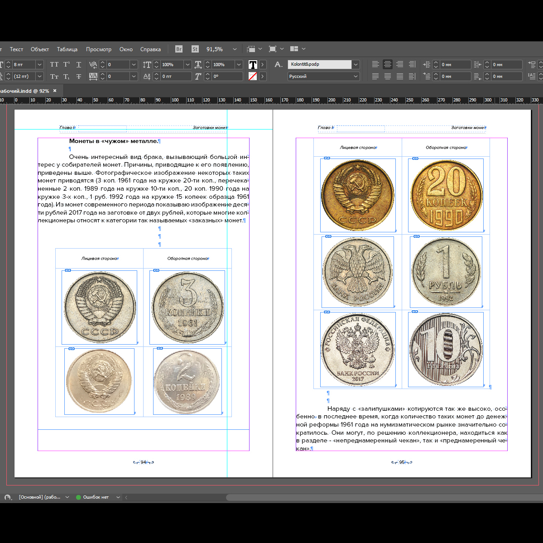Open the Просмотр menu
Image resolution: width=543 pixels, height=543 pixels.
[x=99, y=49]
